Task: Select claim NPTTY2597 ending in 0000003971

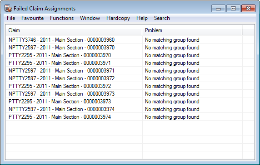Action: click(x=61, y=71)
